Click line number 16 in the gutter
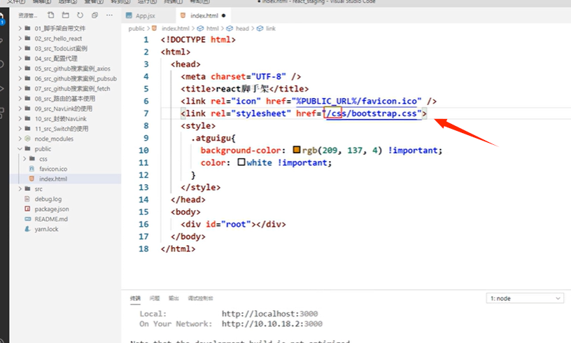Image resolution: width=571 pixels, height=343 pixels. [x=143, y=224]
